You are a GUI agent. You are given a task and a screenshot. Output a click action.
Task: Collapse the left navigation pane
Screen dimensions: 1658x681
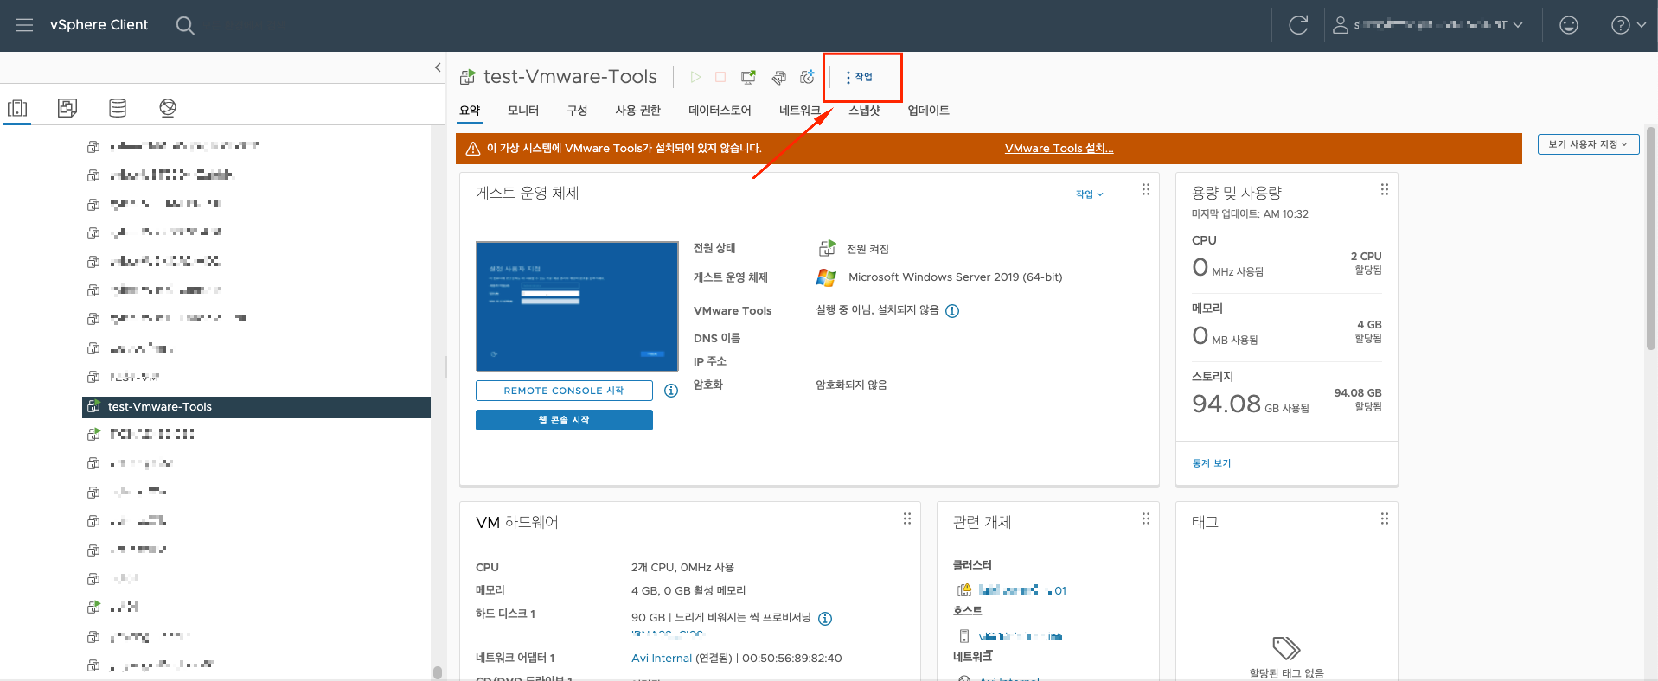click(438, 67)
